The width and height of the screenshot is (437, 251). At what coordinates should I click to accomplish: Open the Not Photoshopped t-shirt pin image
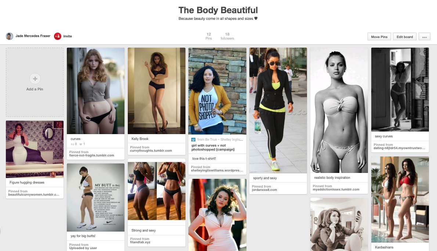pos(217,91)
